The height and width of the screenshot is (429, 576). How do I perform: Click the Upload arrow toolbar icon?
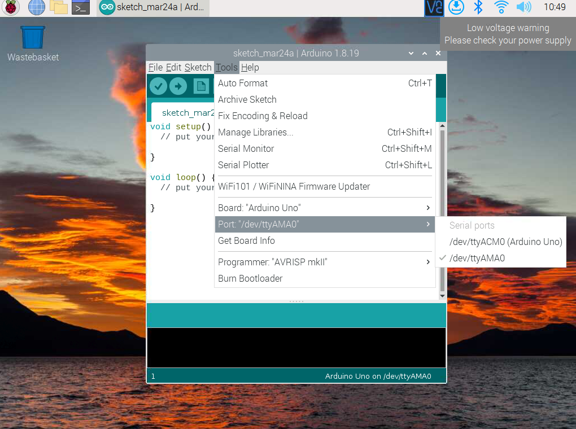click(178, 86)
